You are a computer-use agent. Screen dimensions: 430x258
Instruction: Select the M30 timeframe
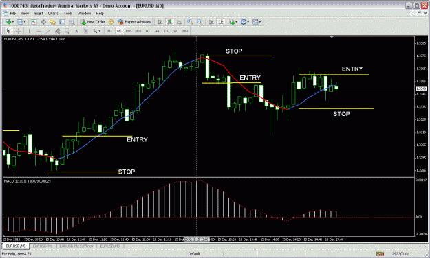[138, 31]
